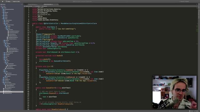Viewport: 200px width, 112px height.
Task: Open the UIAlertController breadcrumb dropdown
Action: pyautogui.click(x=29, y=6)
